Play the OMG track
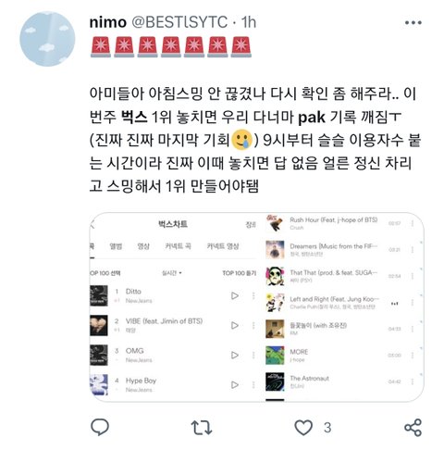The image size is (444, 450). [235, 355]
